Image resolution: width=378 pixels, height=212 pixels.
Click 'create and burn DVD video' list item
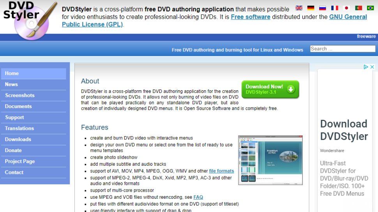coord(141,138)
